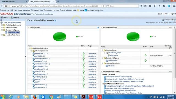Collapse bifoundation_domain node in Fusion Middleware

coord(105,53)
